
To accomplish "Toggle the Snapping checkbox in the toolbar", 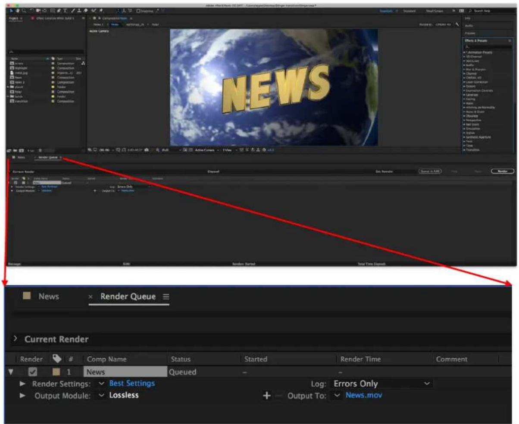I will tap(138, 11).
